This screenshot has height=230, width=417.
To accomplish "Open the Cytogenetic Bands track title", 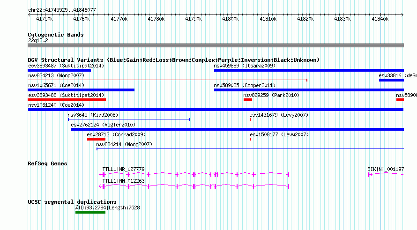I will [x=56, y=35].
